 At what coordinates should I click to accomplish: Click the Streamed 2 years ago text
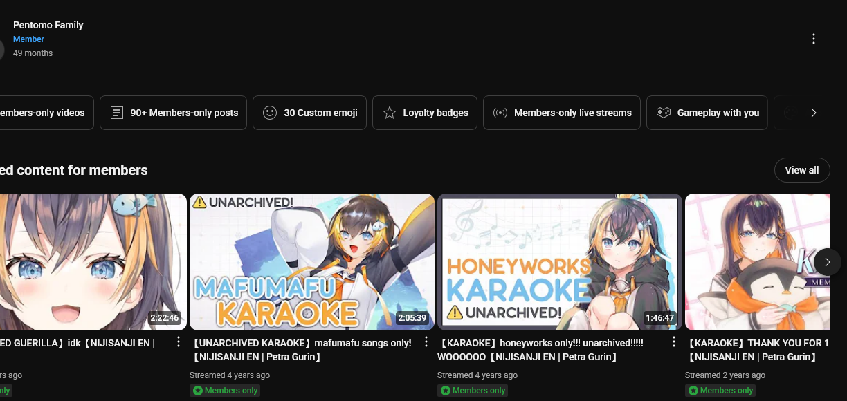pos(725,375)
